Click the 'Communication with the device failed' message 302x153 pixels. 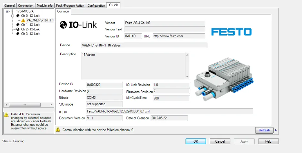click(98, 130)
